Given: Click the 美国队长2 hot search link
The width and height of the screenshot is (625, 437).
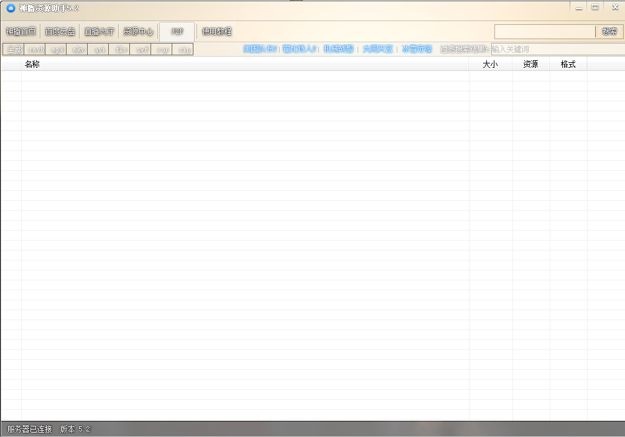Looking at the screenshot, I should click(260, 49).
